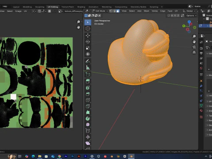
Task: Select the Measure tool
Action: tap(88, 67)
